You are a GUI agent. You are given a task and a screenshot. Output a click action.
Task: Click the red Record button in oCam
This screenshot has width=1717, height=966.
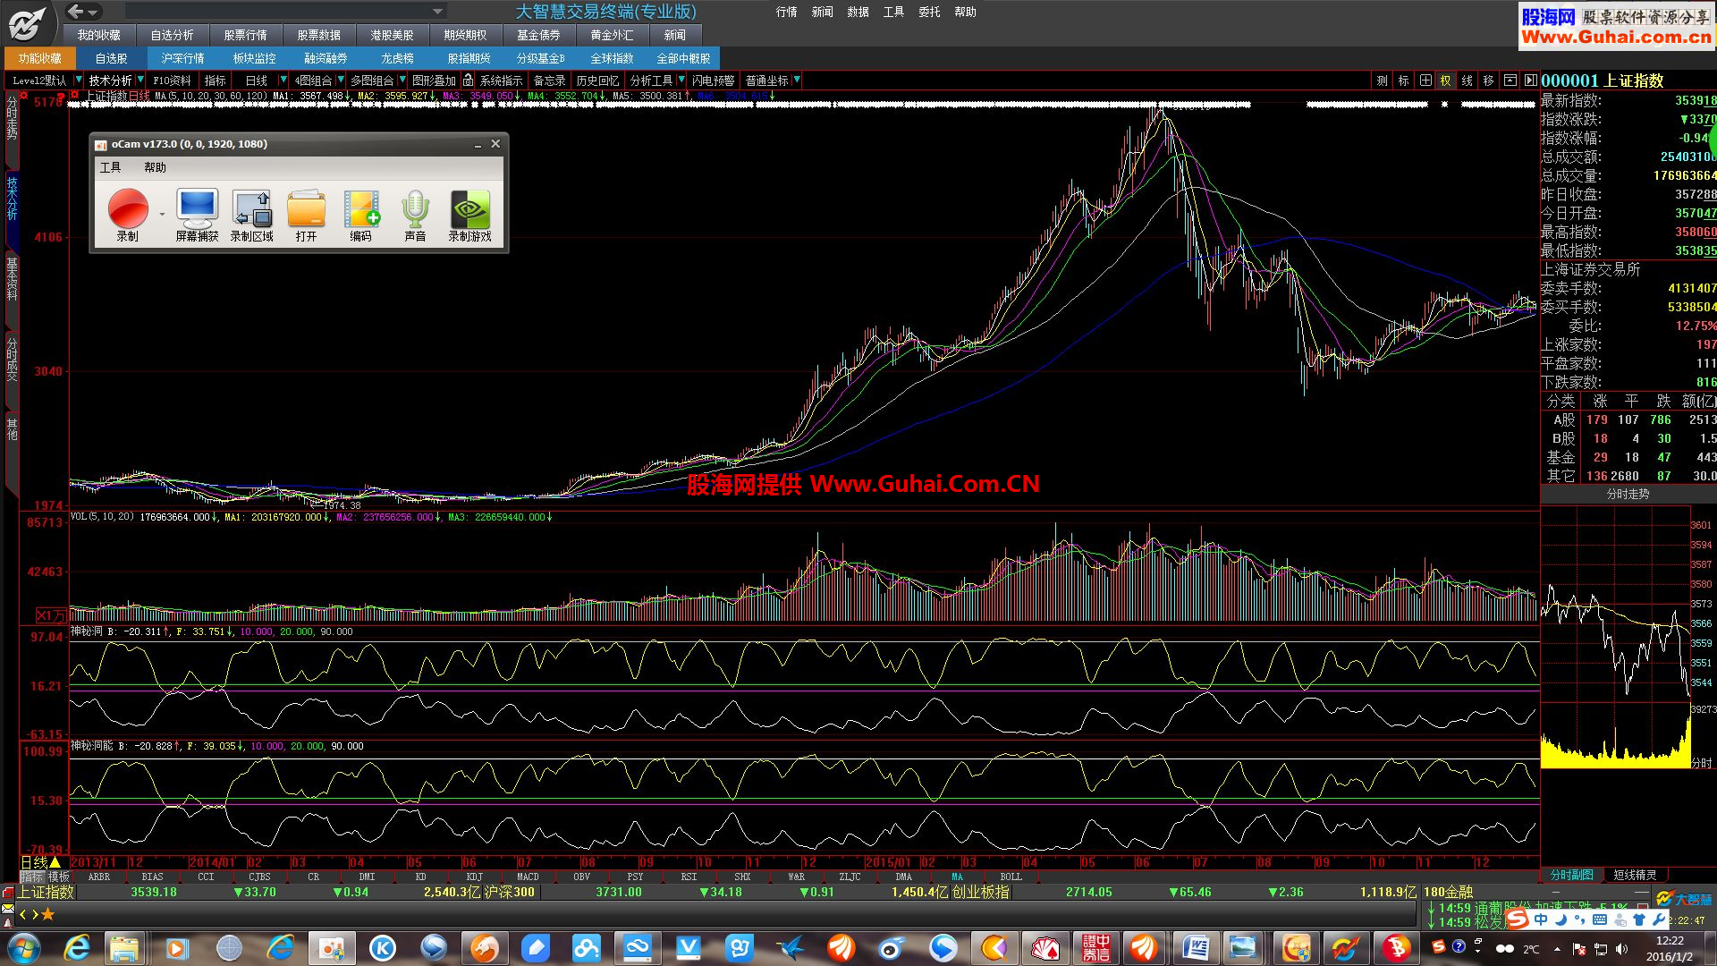pyautogui.click(x=128, y=209)
